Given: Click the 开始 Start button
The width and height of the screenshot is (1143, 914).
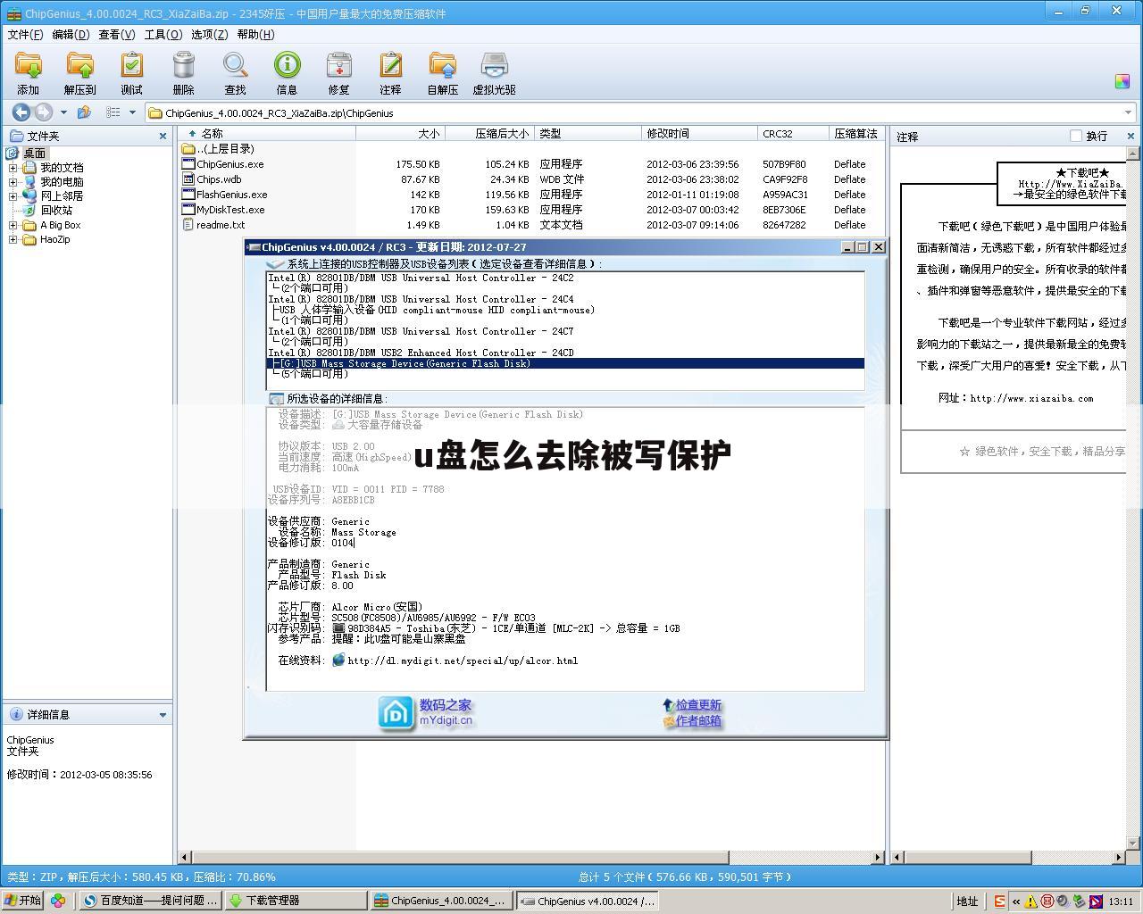Looking at the screenshot, I should tap(23, 901).
